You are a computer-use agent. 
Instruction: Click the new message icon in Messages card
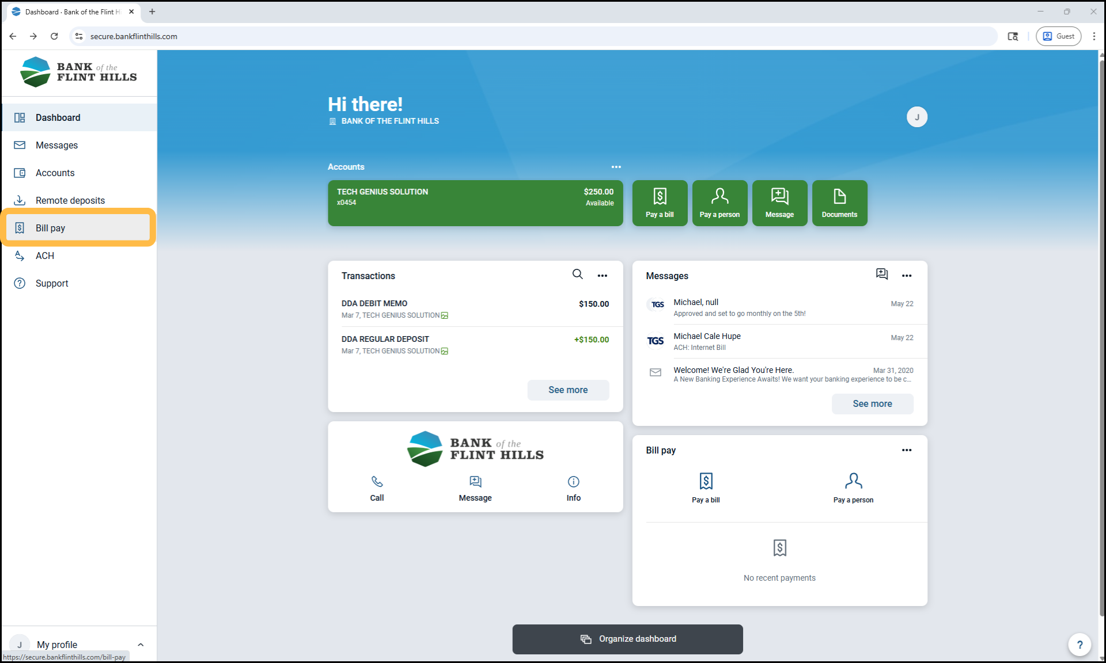click(x=881, y=275)
